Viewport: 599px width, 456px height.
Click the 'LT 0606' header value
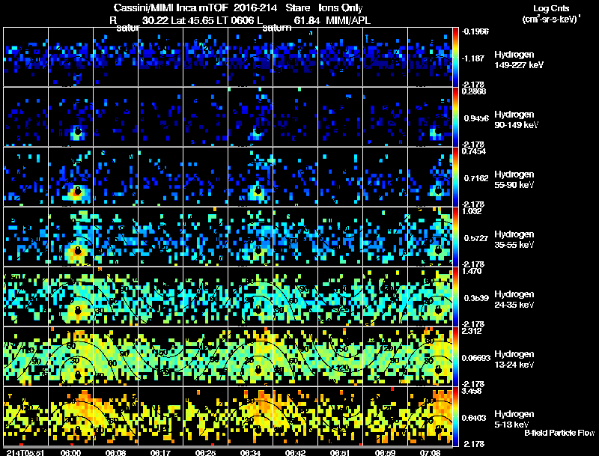coord(235,20)
